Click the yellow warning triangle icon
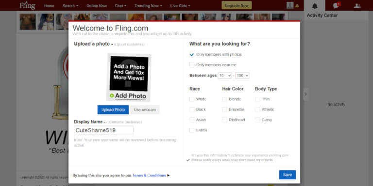 [297, 6]
